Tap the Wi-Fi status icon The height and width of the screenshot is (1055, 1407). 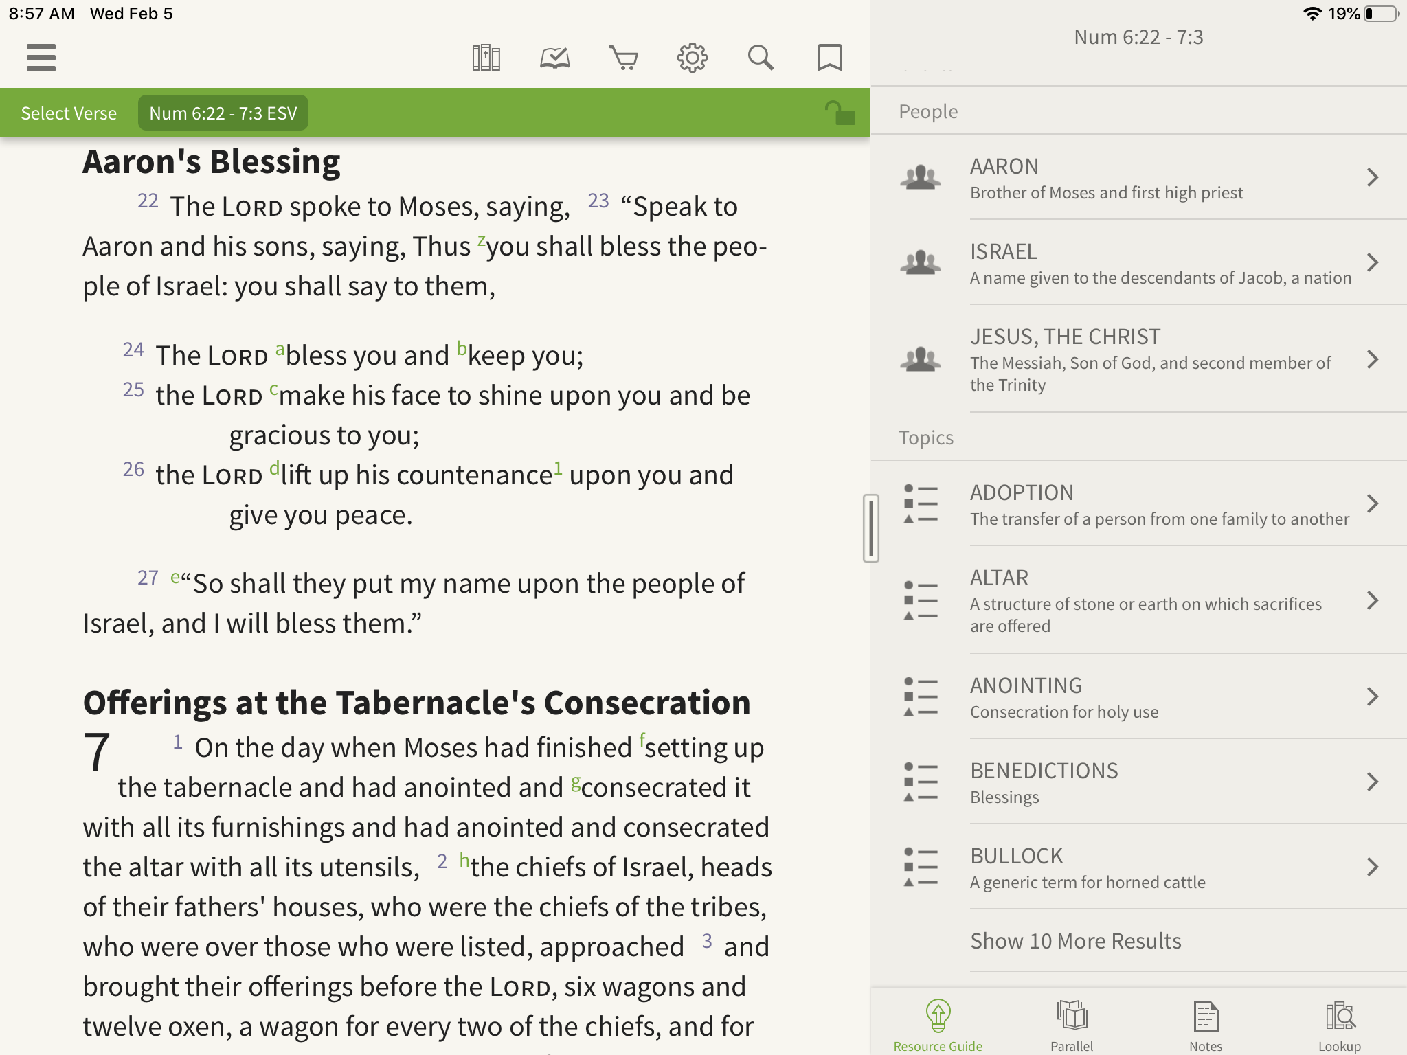(1312, 14)
